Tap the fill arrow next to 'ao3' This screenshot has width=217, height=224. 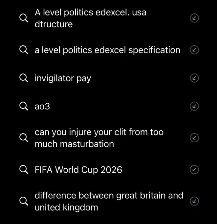click(x=194, y=106)
